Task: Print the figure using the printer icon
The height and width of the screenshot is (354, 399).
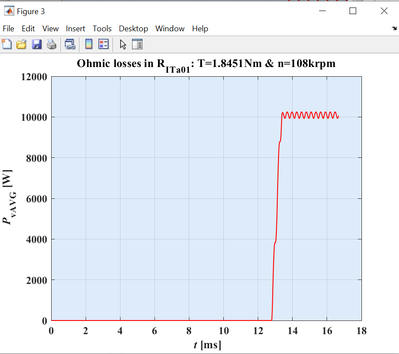Action: point(51,44)
